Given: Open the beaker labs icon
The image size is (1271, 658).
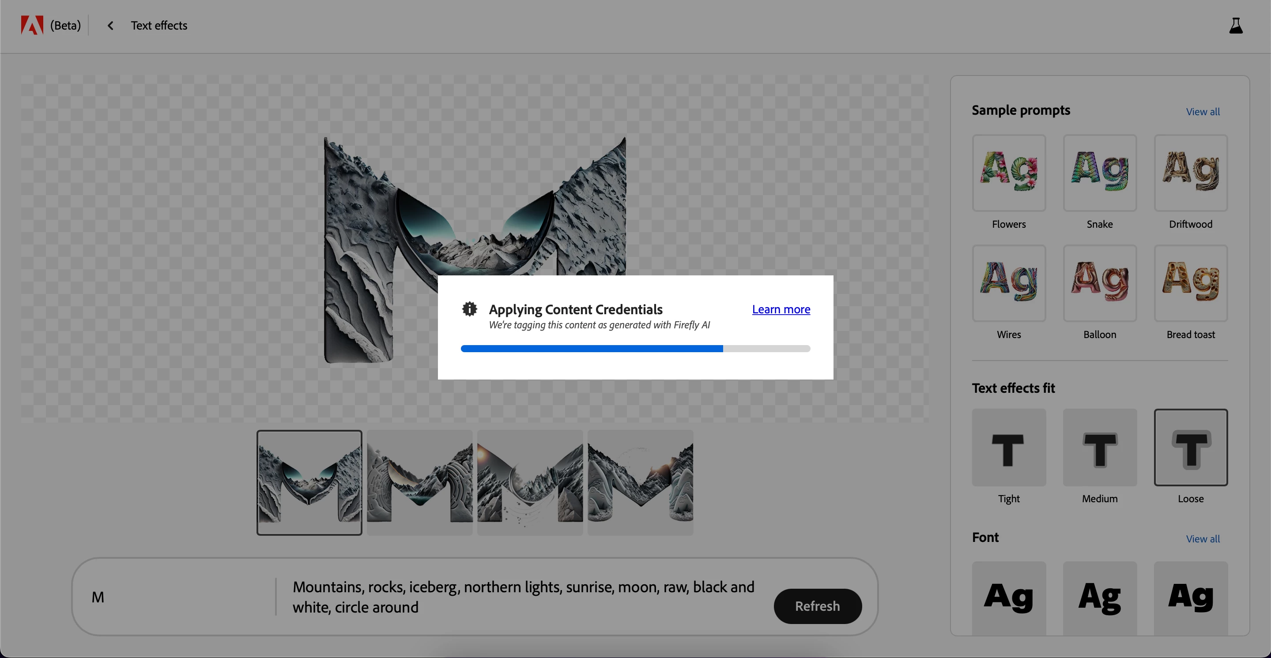Looking at the screenshot, I should 1236,26.
